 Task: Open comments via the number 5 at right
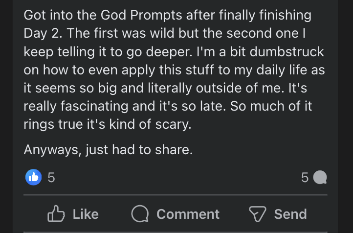point(305,178)
